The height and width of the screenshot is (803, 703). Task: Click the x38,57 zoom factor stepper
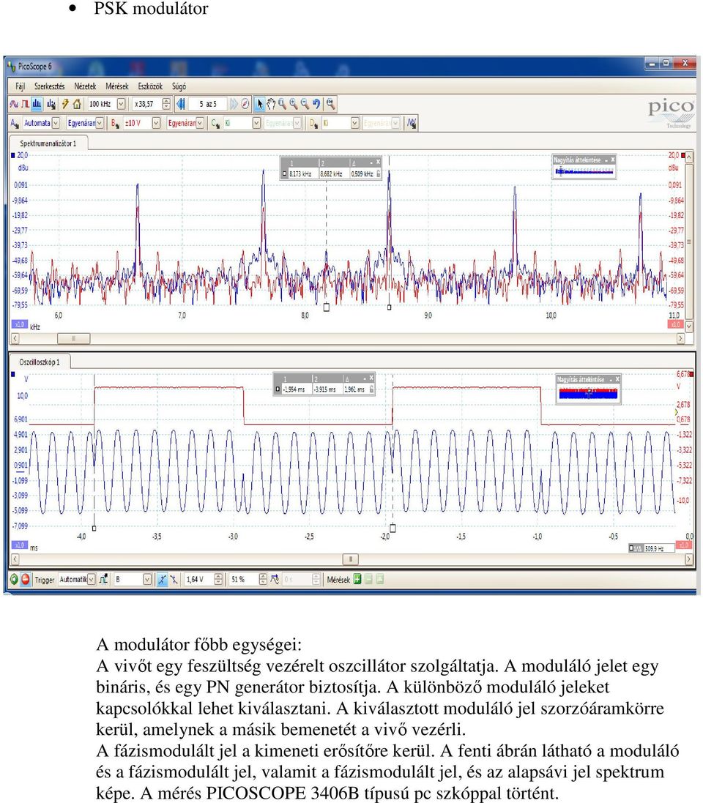coord(166,104)
